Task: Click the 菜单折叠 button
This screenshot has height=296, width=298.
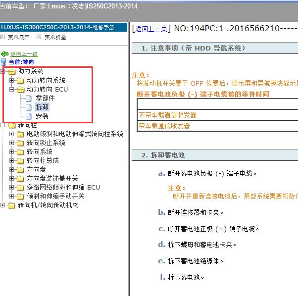Action: [x=55, y=37]
